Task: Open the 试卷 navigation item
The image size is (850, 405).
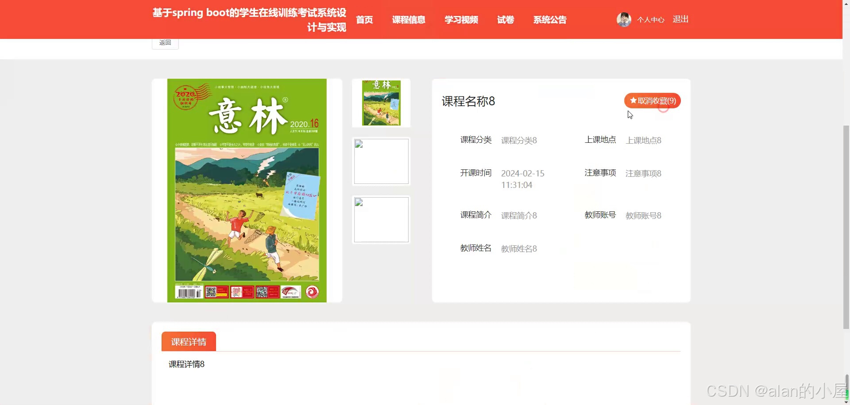Action: [x=506, y=20]
